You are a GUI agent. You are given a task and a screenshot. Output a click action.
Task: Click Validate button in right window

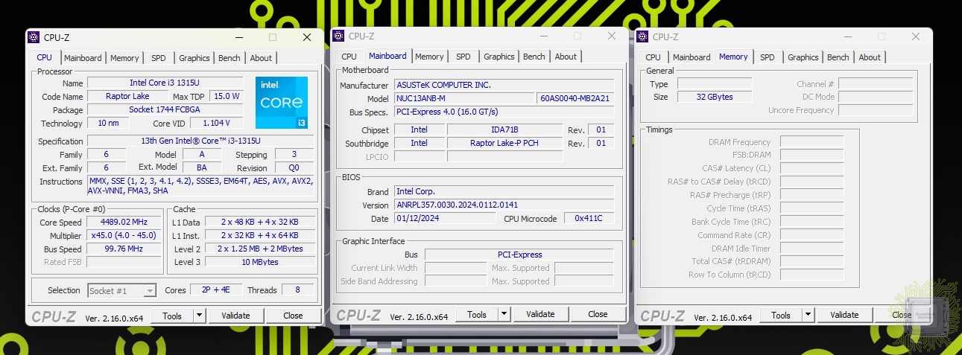click(x=844, y=315)
